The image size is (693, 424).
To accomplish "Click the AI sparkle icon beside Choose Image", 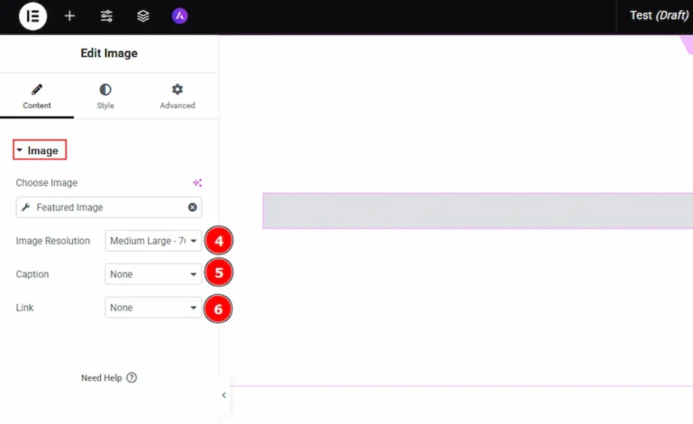I will pos(197,183).
